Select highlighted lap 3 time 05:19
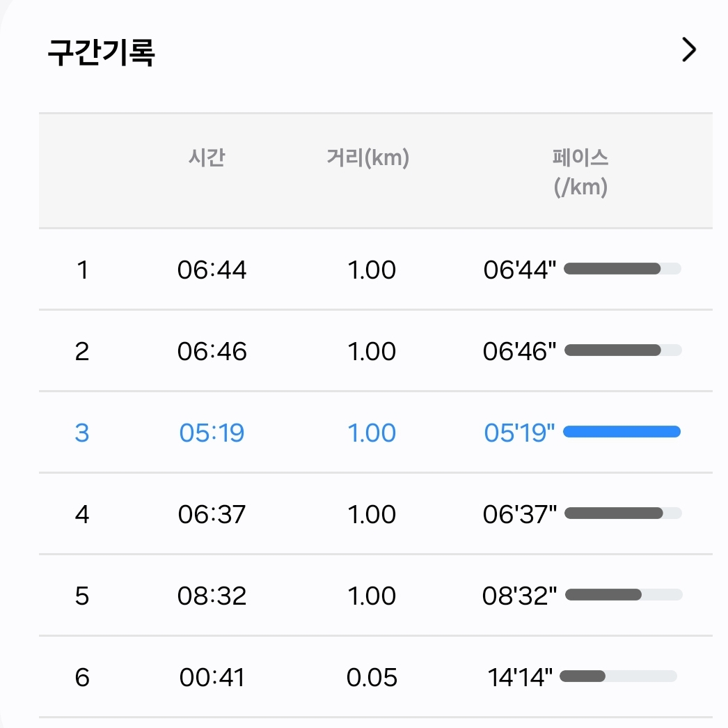 212,433
